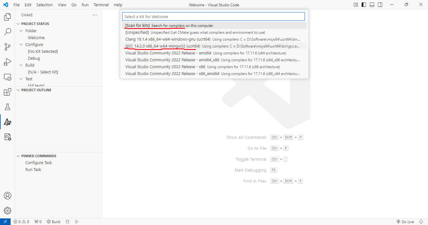Toggle the Panel layout button

[372, 5]
